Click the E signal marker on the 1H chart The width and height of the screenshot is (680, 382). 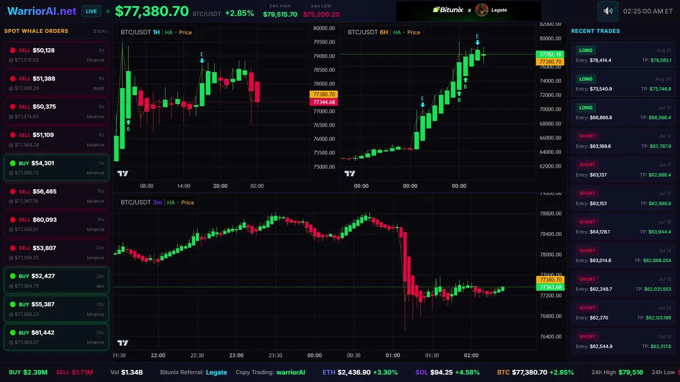tap(202, 58)
